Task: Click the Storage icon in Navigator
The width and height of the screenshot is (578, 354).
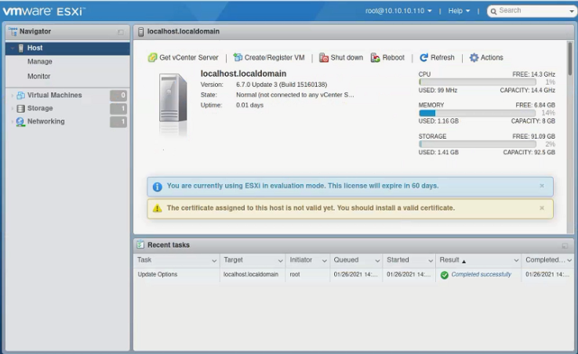Action: click(x=20, y=108)
